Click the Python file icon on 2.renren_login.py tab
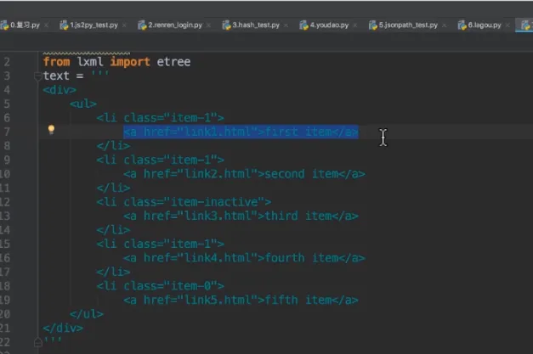Viewport: 533px width, 354px height. point(141,25)
